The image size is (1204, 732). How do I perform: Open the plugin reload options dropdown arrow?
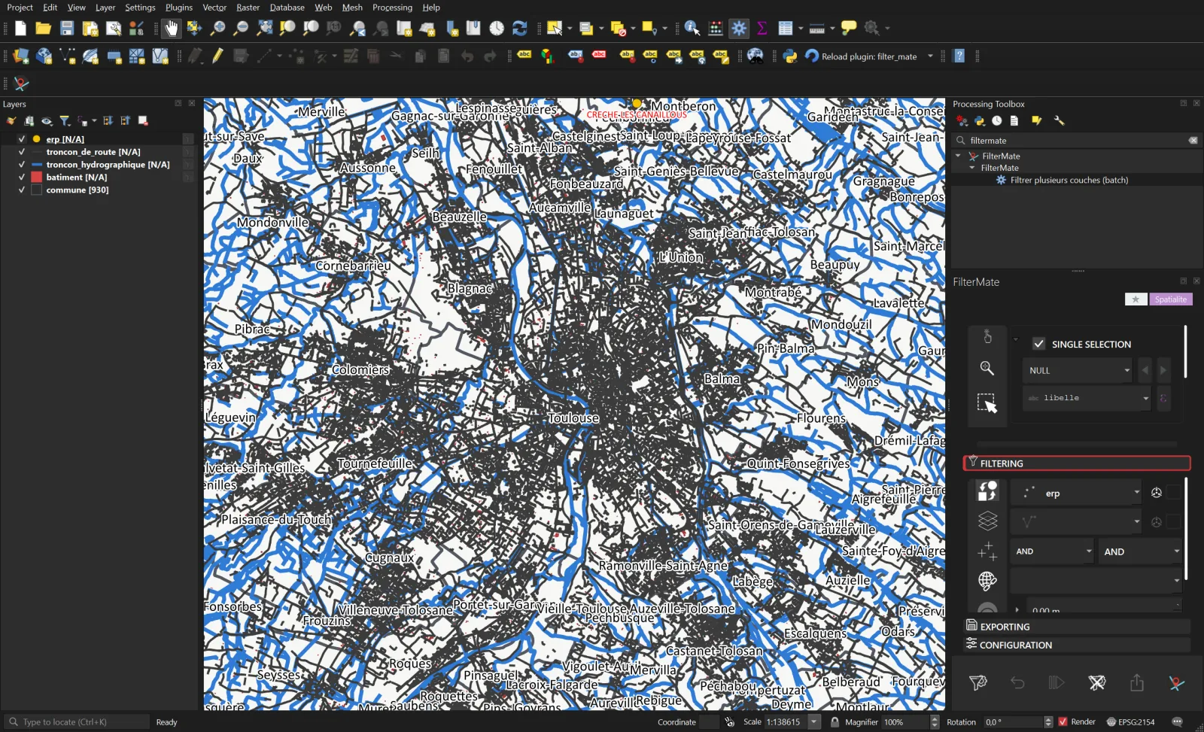(x=930, y=56)
